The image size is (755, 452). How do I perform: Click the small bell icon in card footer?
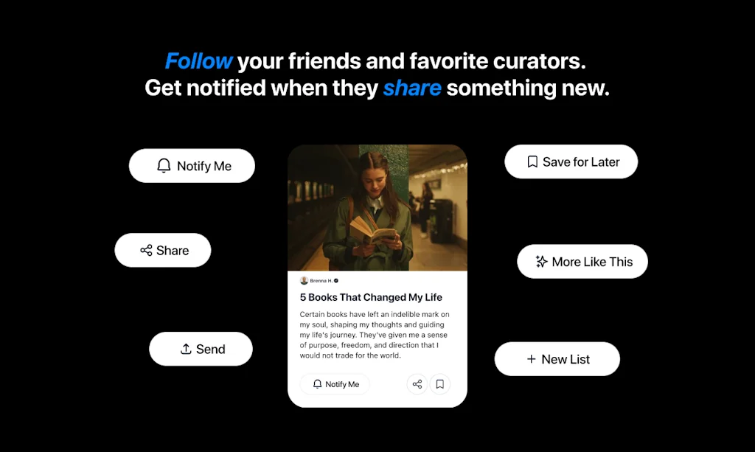click(x=317, y=384)
